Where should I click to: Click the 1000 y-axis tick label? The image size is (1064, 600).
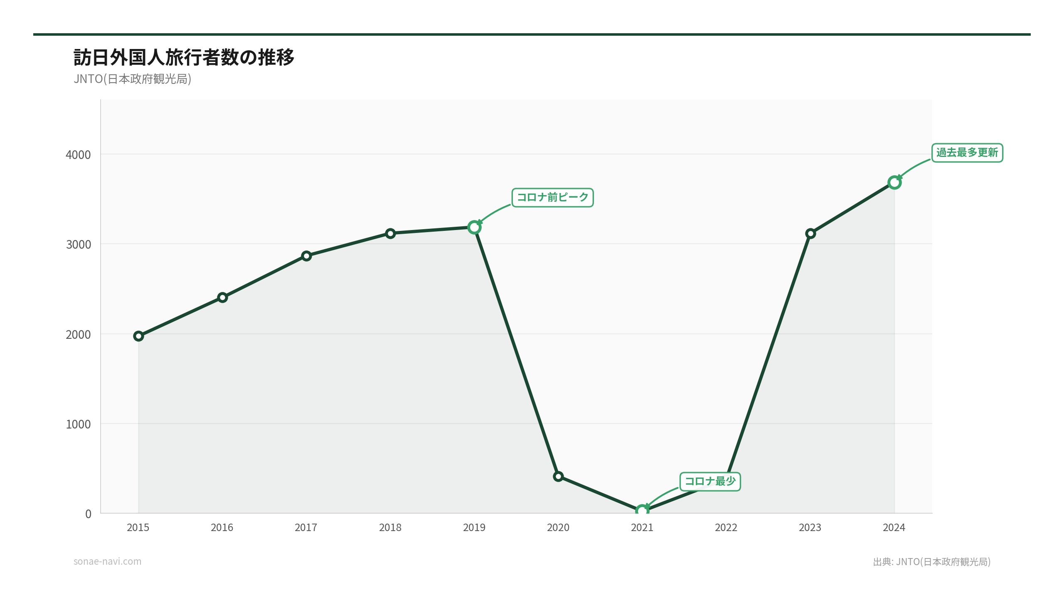point(78,424)
